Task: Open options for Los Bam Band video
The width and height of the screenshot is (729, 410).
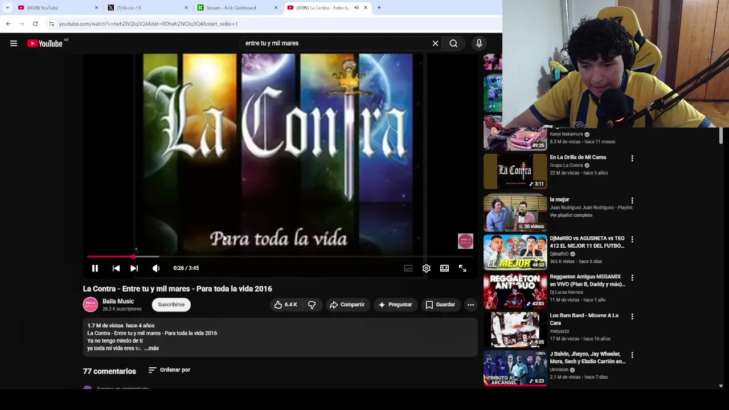Action: (632, 317)
